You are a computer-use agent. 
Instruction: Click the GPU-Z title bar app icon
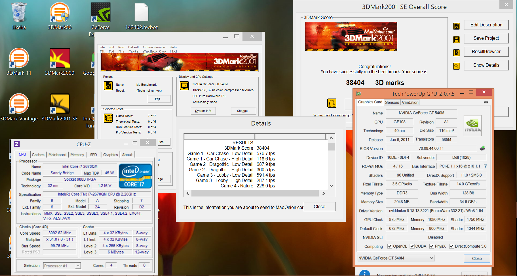[x=359, y=93]
